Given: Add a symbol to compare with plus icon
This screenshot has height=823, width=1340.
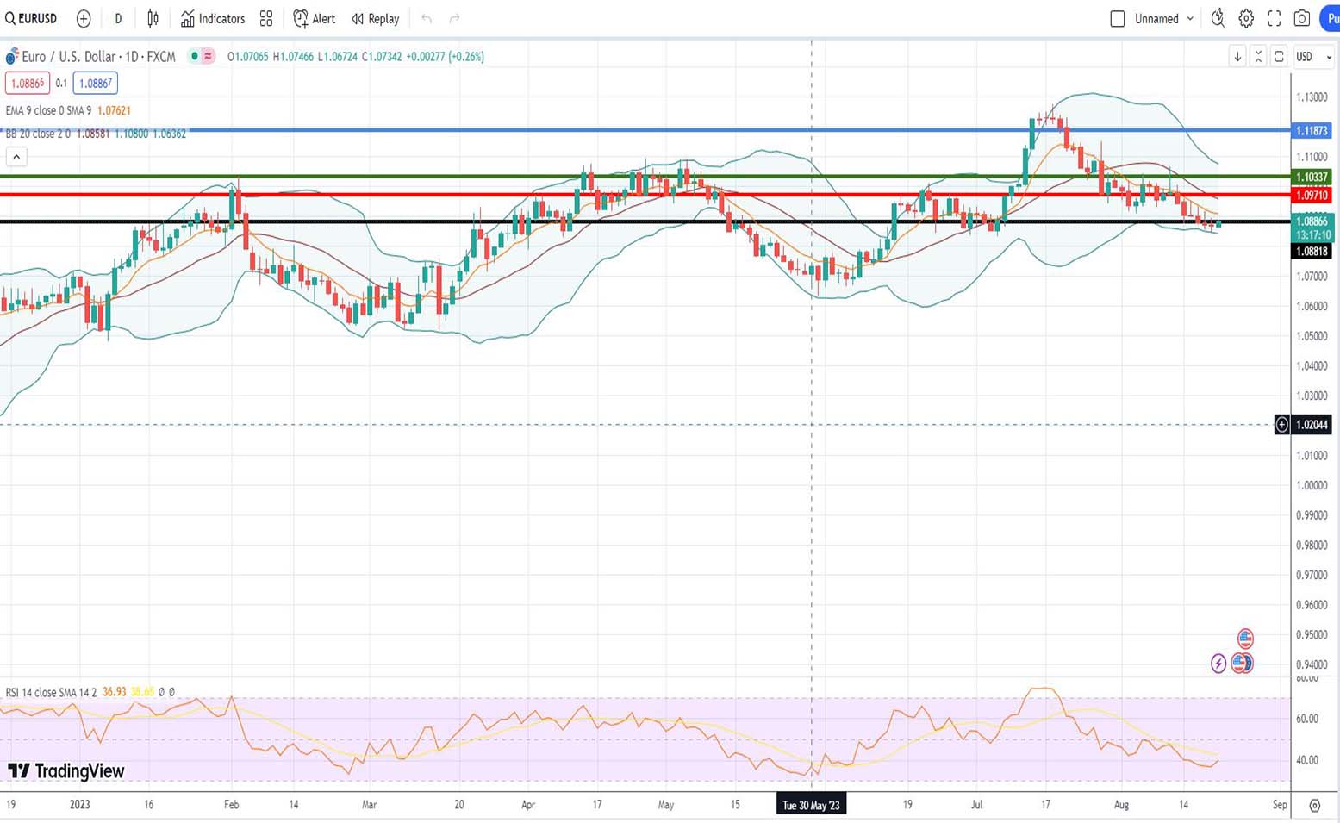Looking at the screenshot, I should click(x=84, y=19).
